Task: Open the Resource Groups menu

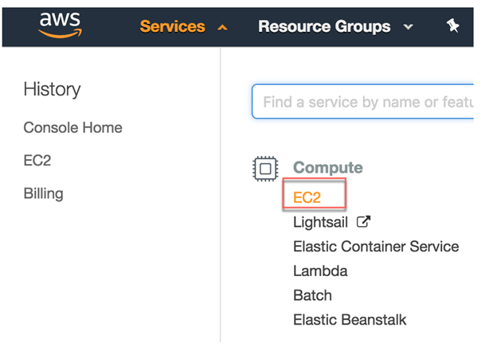Action: point(326,26)
